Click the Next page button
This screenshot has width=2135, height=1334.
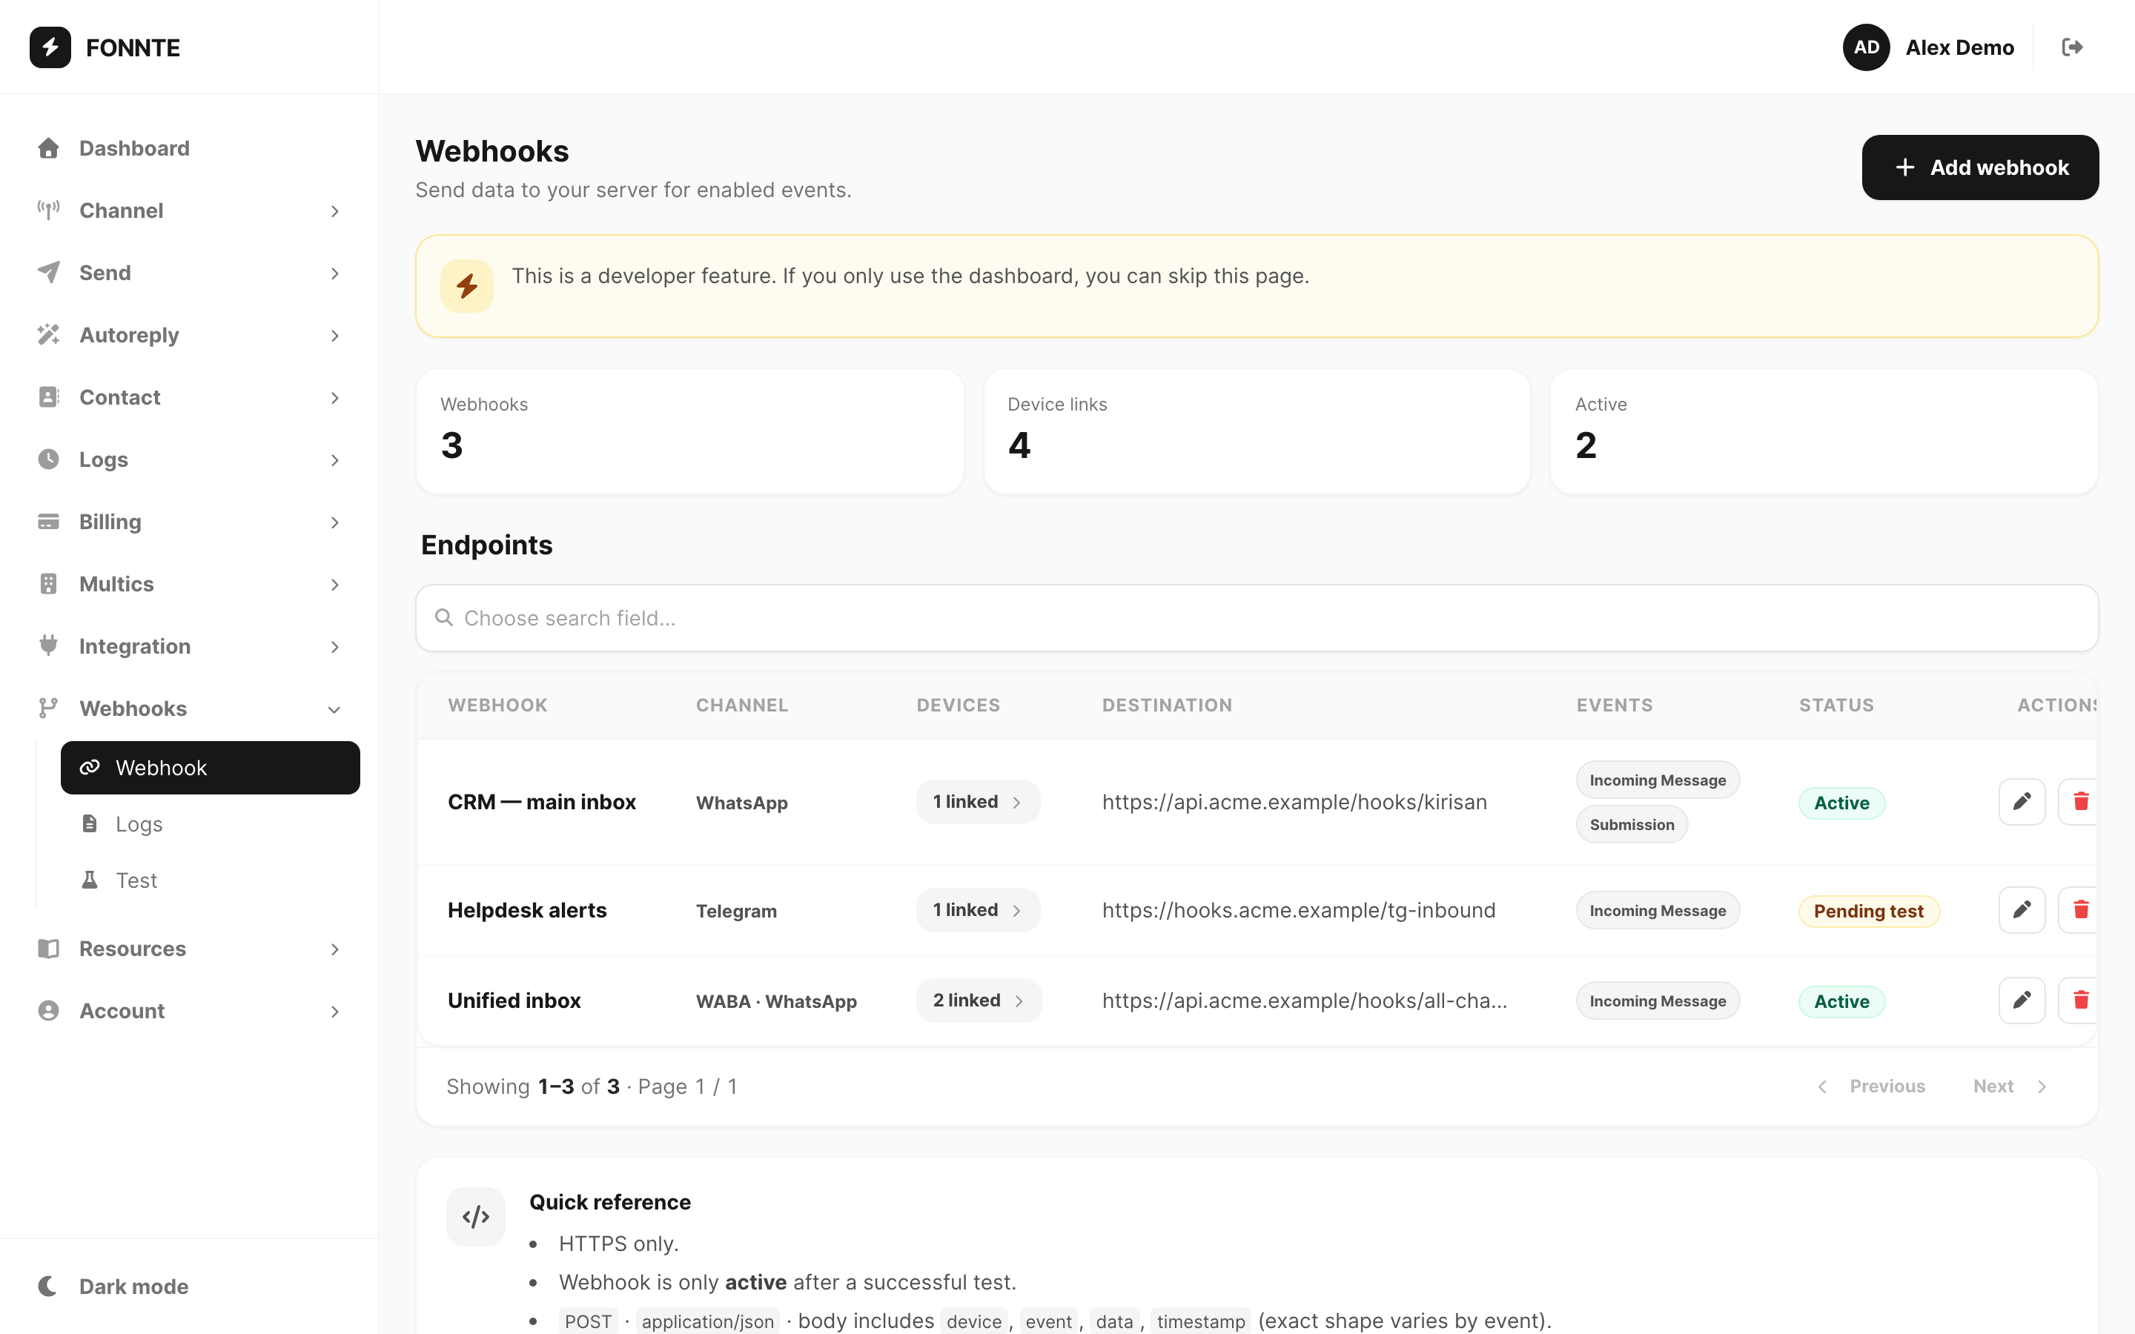point(2010,1086)
